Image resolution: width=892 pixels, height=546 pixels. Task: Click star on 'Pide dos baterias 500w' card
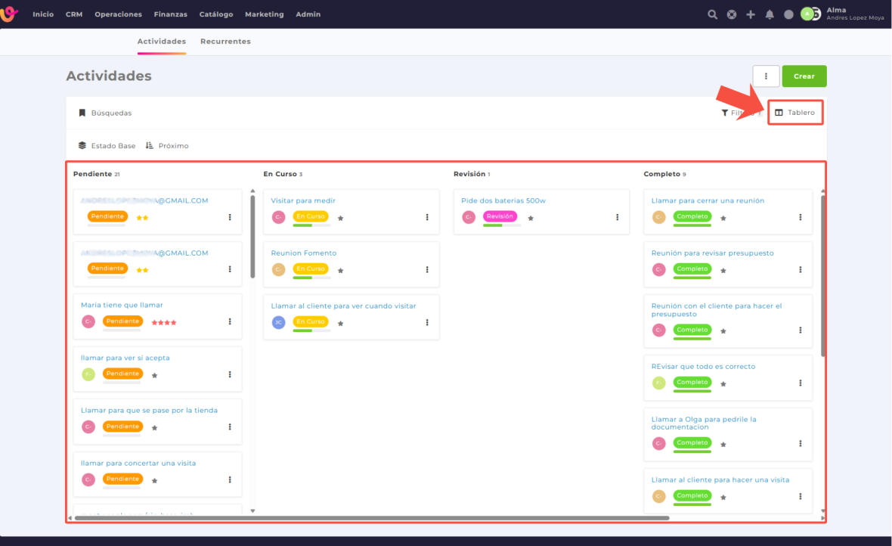531,218
